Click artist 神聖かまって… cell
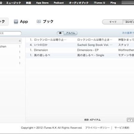Image resolution: width=134 pixels, height=134 pixels. tap(126, 40)
